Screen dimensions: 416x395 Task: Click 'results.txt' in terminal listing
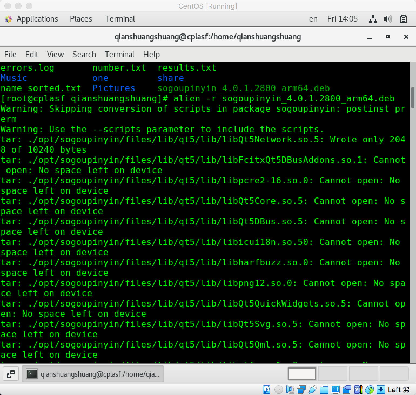[187, 68]
